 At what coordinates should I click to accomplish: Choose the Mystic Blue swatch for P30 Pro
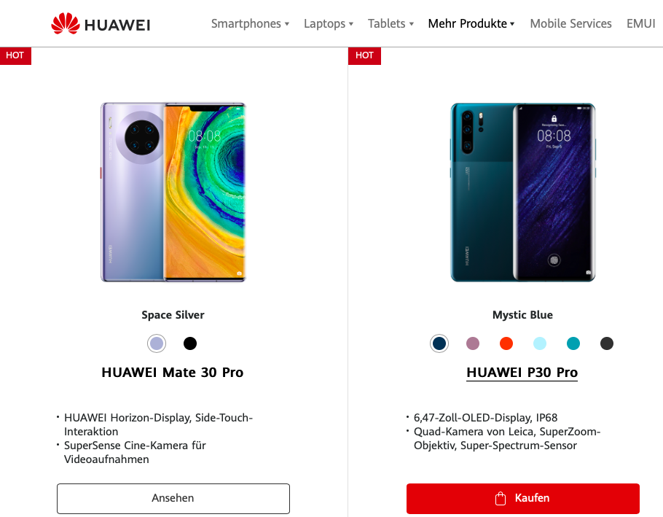tap(439, 343)
